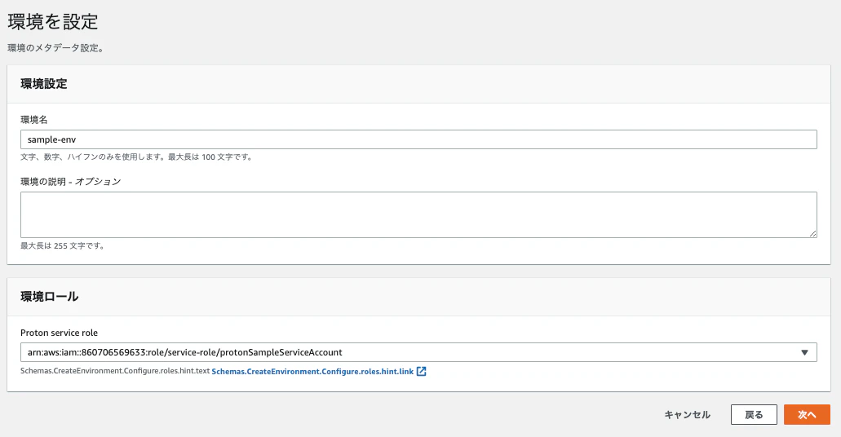
Task: Click the Proton service role label
Action: click(x=59, y=333)
